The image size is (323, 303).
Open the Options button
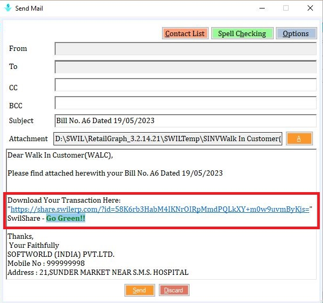pyautogui.click(x=296, y=33)
